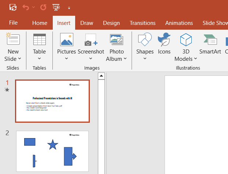Undo the last action
The image size is (228, 174).
(26, 7)
